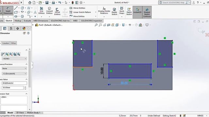The width and height of the screenshot is (209, 117).
Task: Click the Open file icon
Action: coord(40,3)
